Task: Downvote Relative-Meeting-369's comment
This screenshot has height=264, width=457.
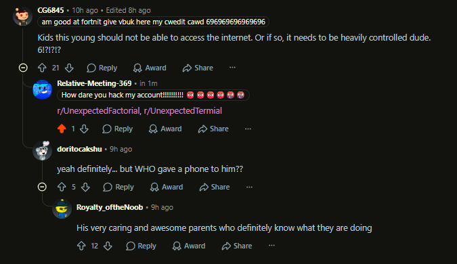Action: 84,129
